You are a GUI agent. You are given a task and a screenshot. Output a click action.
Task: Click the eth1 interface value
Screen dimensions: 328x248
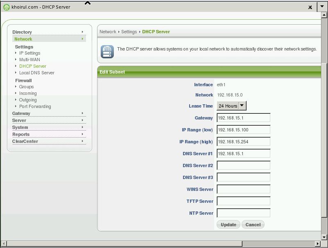coord(221,85)
